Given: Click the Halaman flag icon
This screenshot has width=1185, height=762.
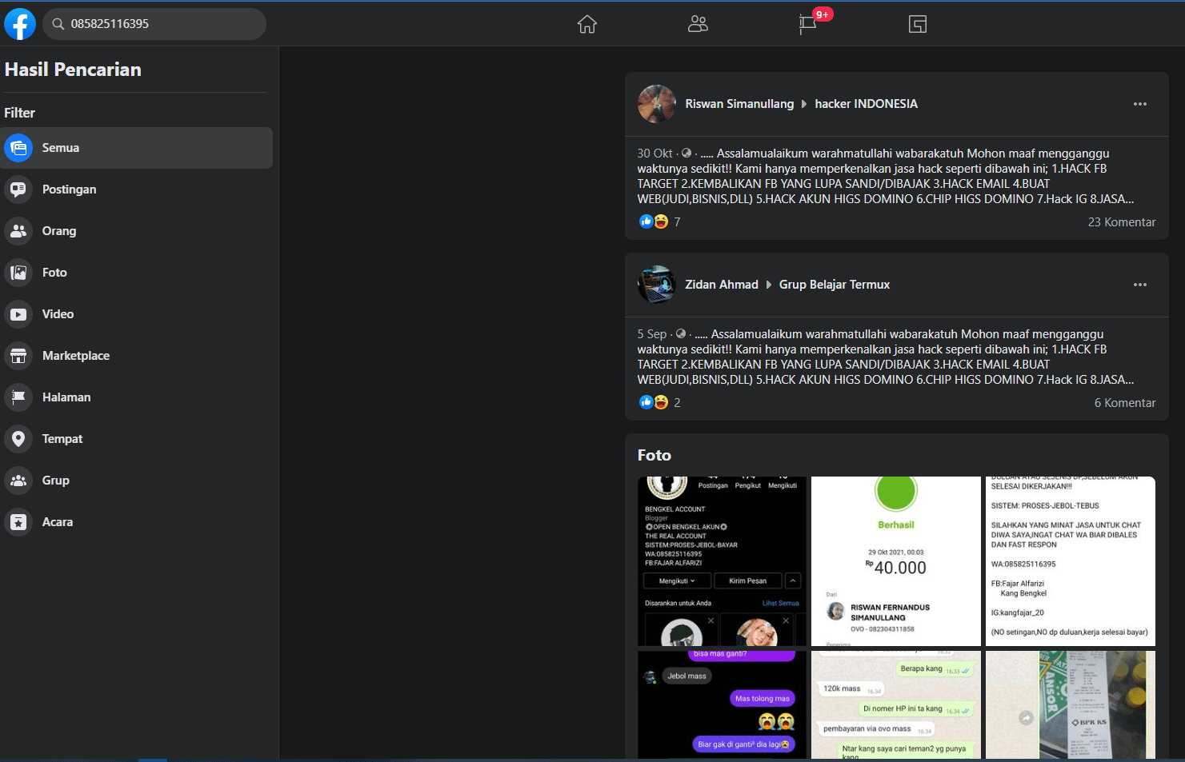Looking at the screenshot, I should (x=18, y=397).
